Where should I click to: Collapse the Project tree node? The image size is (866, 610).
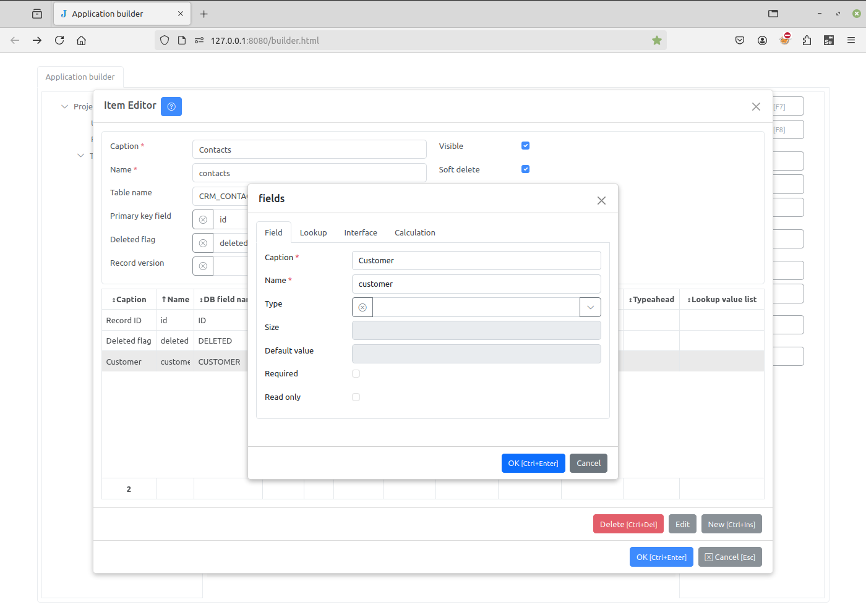tap(64, 107)
